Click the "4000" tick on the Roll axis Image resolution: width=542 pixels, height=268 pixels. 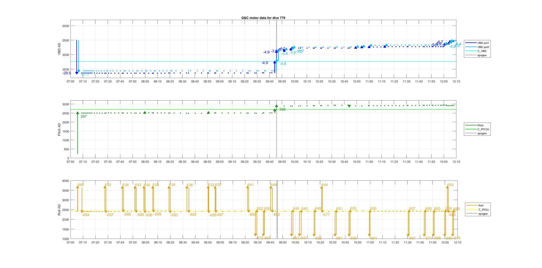pyautogui.click(x=65, y=181)
